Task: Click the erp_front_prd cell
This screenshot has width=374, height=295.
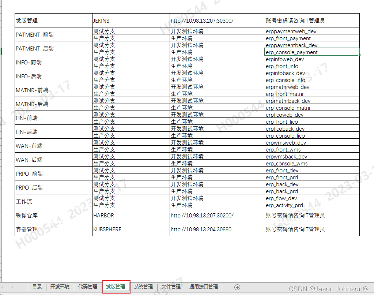Action: pyautogui.click(x=312, y=177)
